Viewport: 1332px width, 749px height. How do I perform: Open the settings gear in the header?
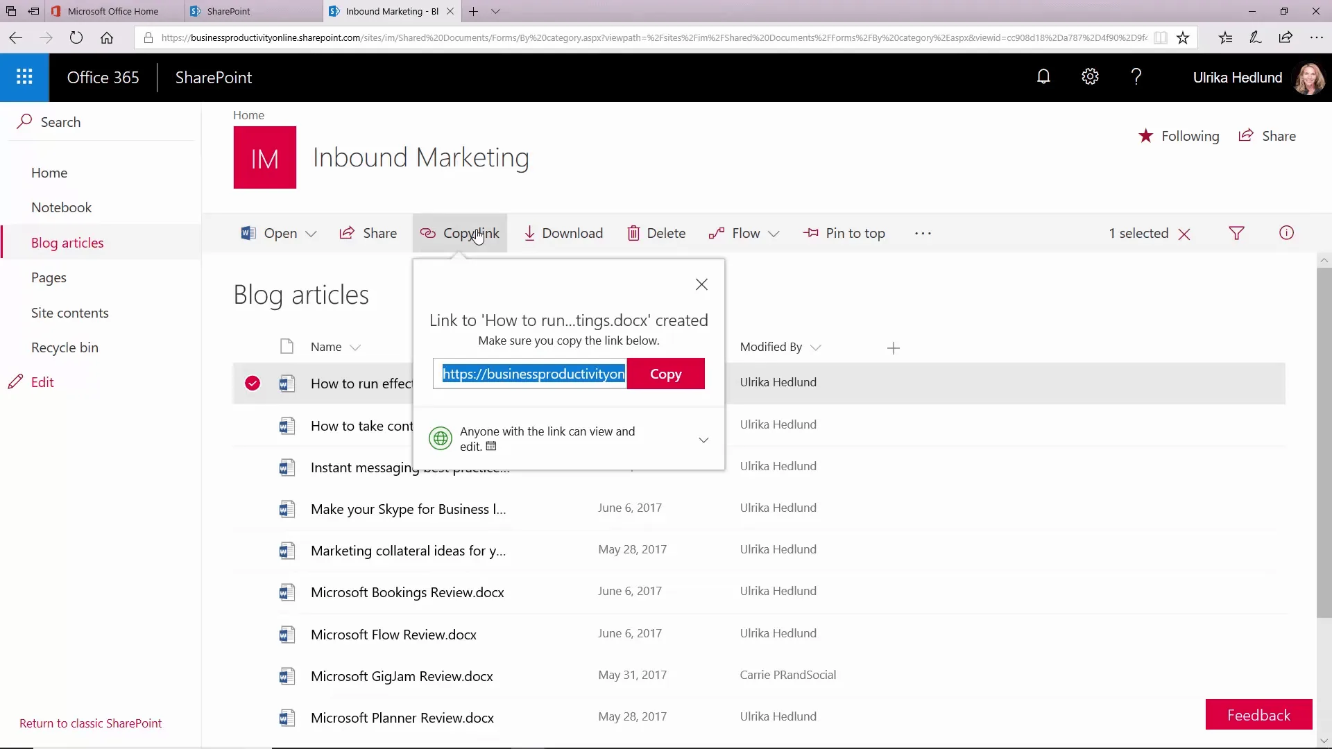click(1090, 77)
